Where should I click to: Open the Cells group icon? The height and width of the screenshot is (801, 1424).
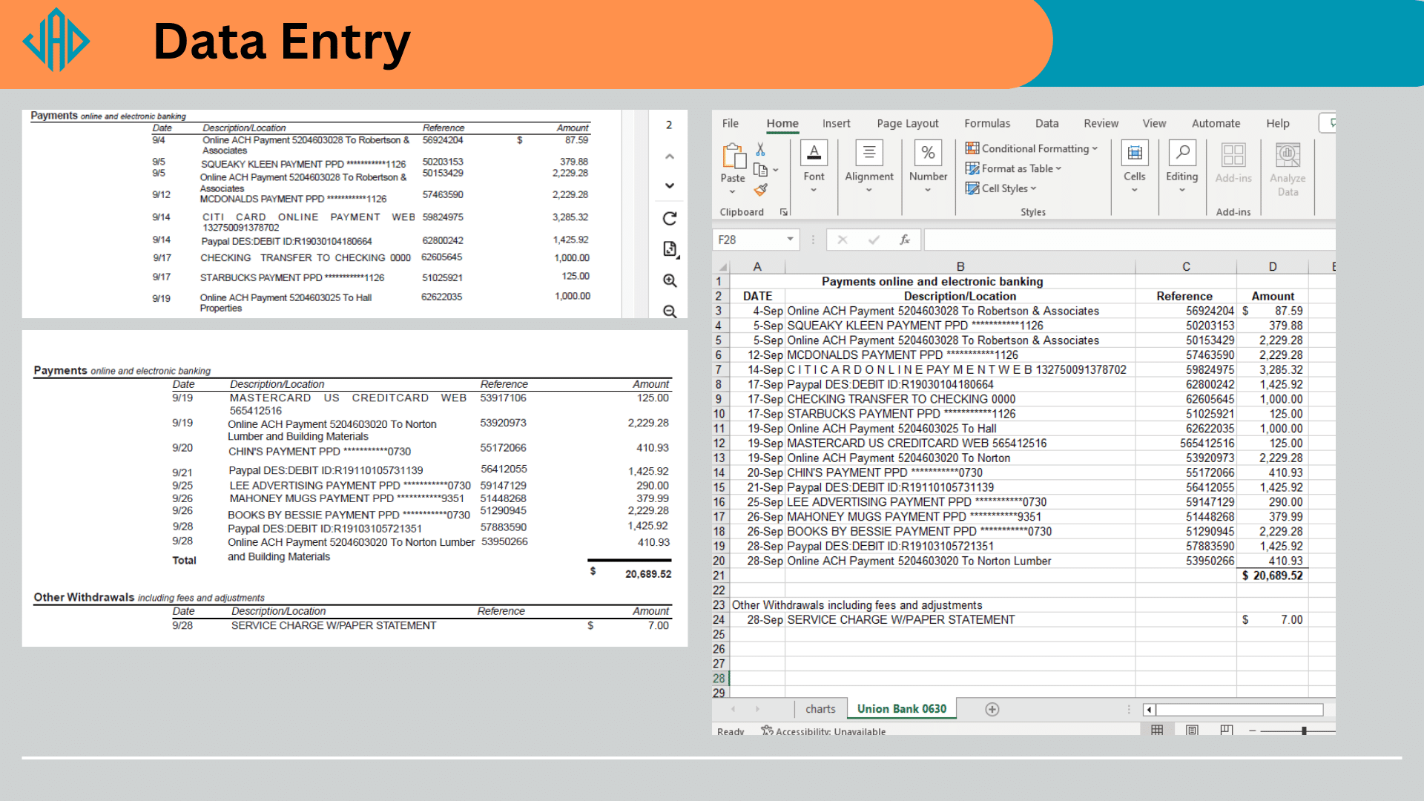click(x=1134, y=154)
